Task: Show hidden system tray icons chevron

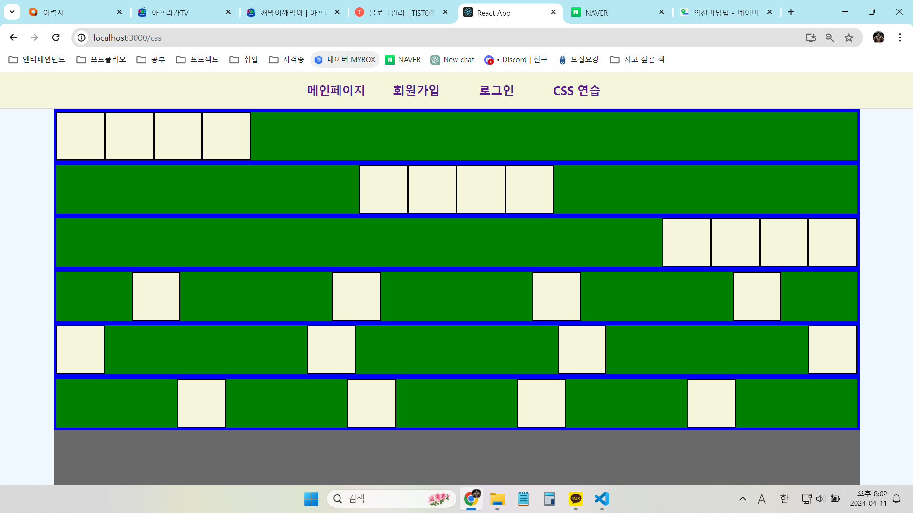Action: pos(742,499)
